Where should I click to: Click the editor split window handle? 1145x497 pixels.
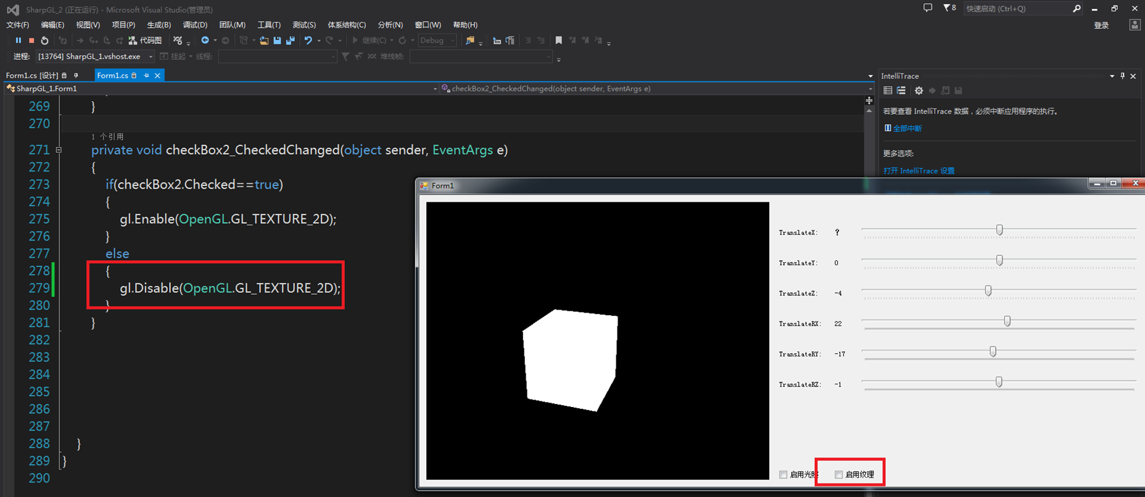869,101
